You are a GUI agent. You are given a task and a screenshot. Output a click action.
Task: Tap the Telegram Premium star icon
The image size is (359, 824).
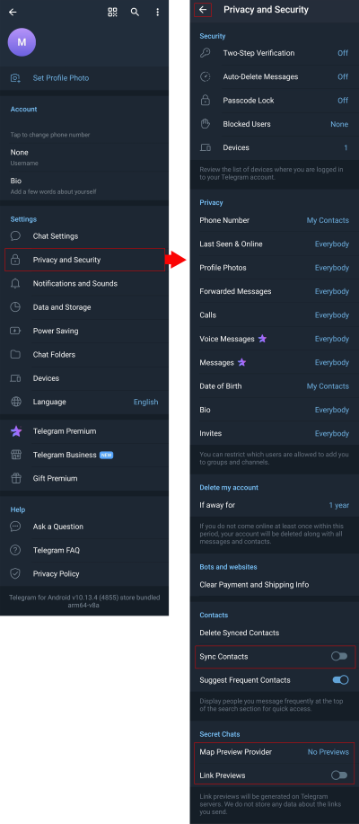click(16, 431)
